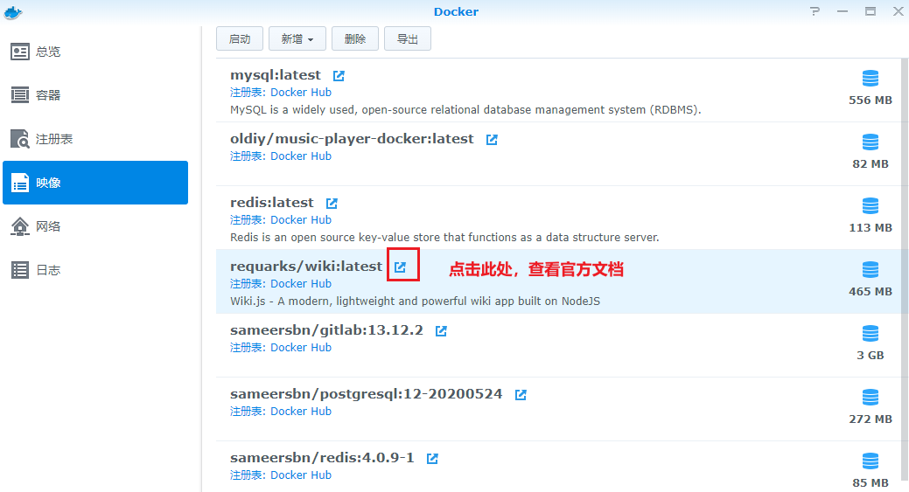909x492 pixels.
Task: Open Docker Hub link under sameersbn/gitlab:13.12.2
Action: pyautogui.click(x=301, y=347)
